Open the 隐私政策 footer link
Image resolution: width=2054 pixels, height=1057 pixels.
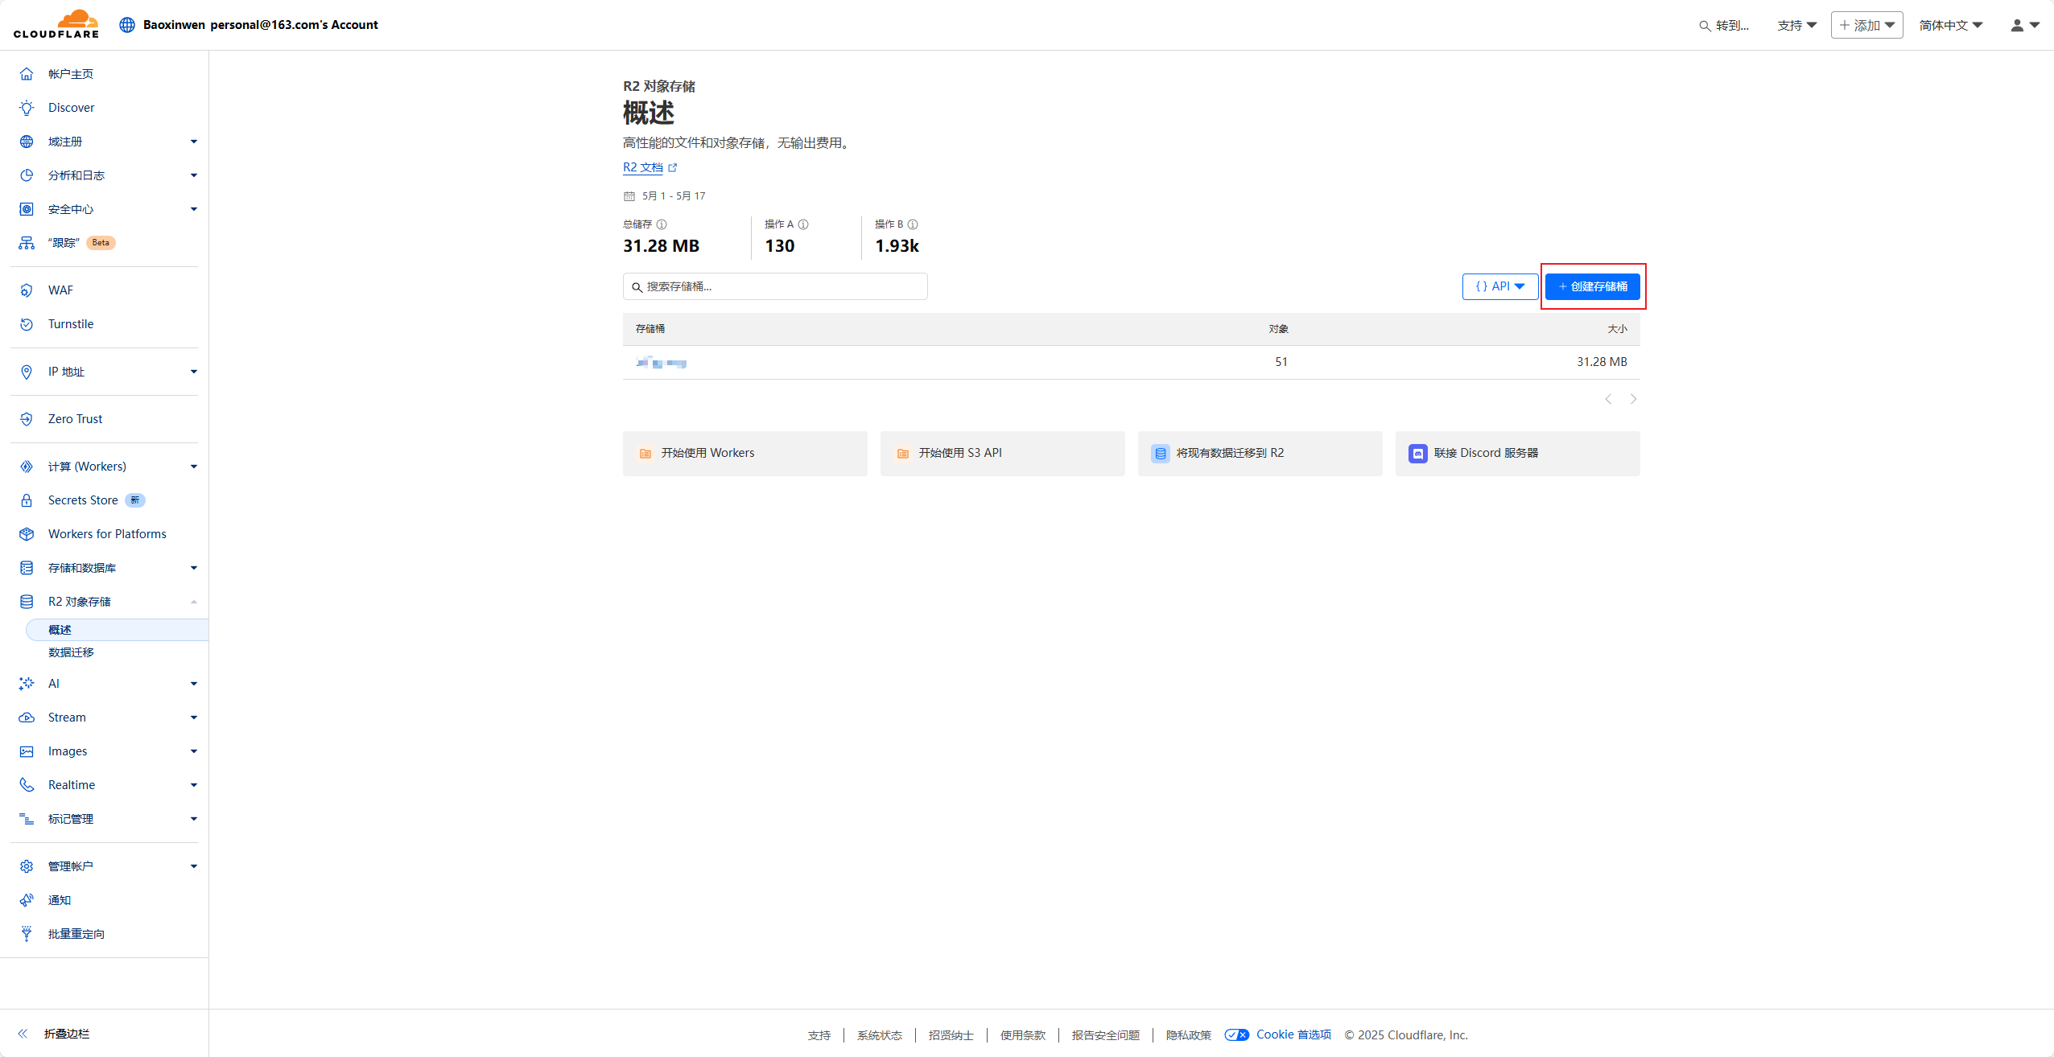pyautogui.click(x=1189, y=1035)
